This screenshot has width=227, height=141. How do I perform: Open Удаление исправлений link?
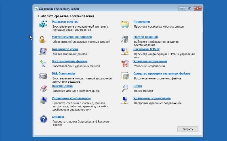(x=150, y=61)
